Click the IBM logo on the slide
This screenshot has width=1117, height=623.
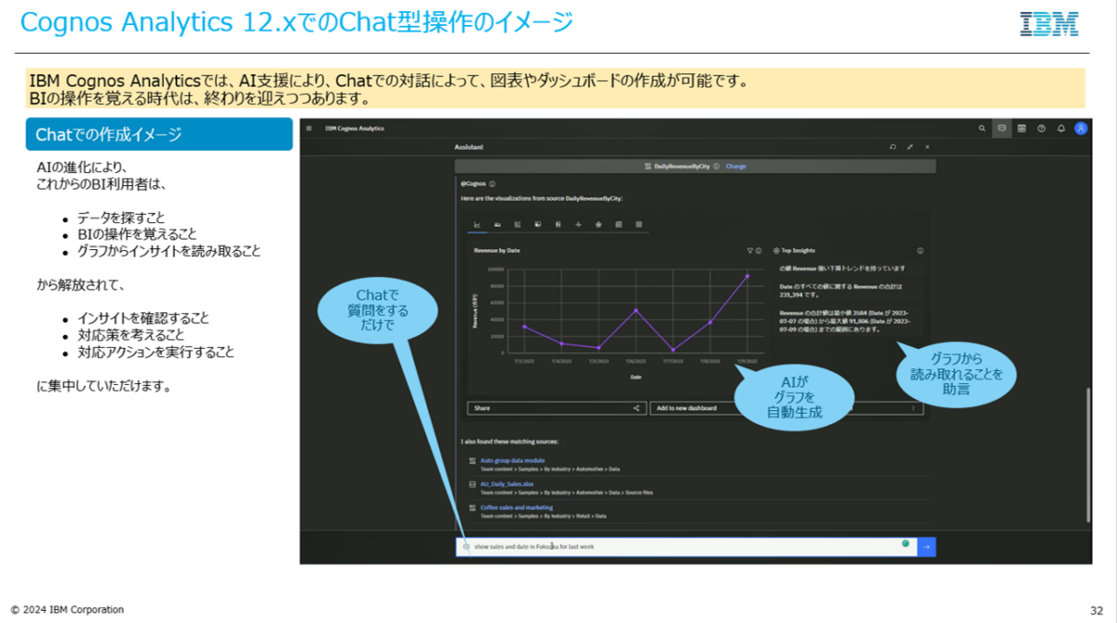pyautogui.click(x=1049, y=24)
